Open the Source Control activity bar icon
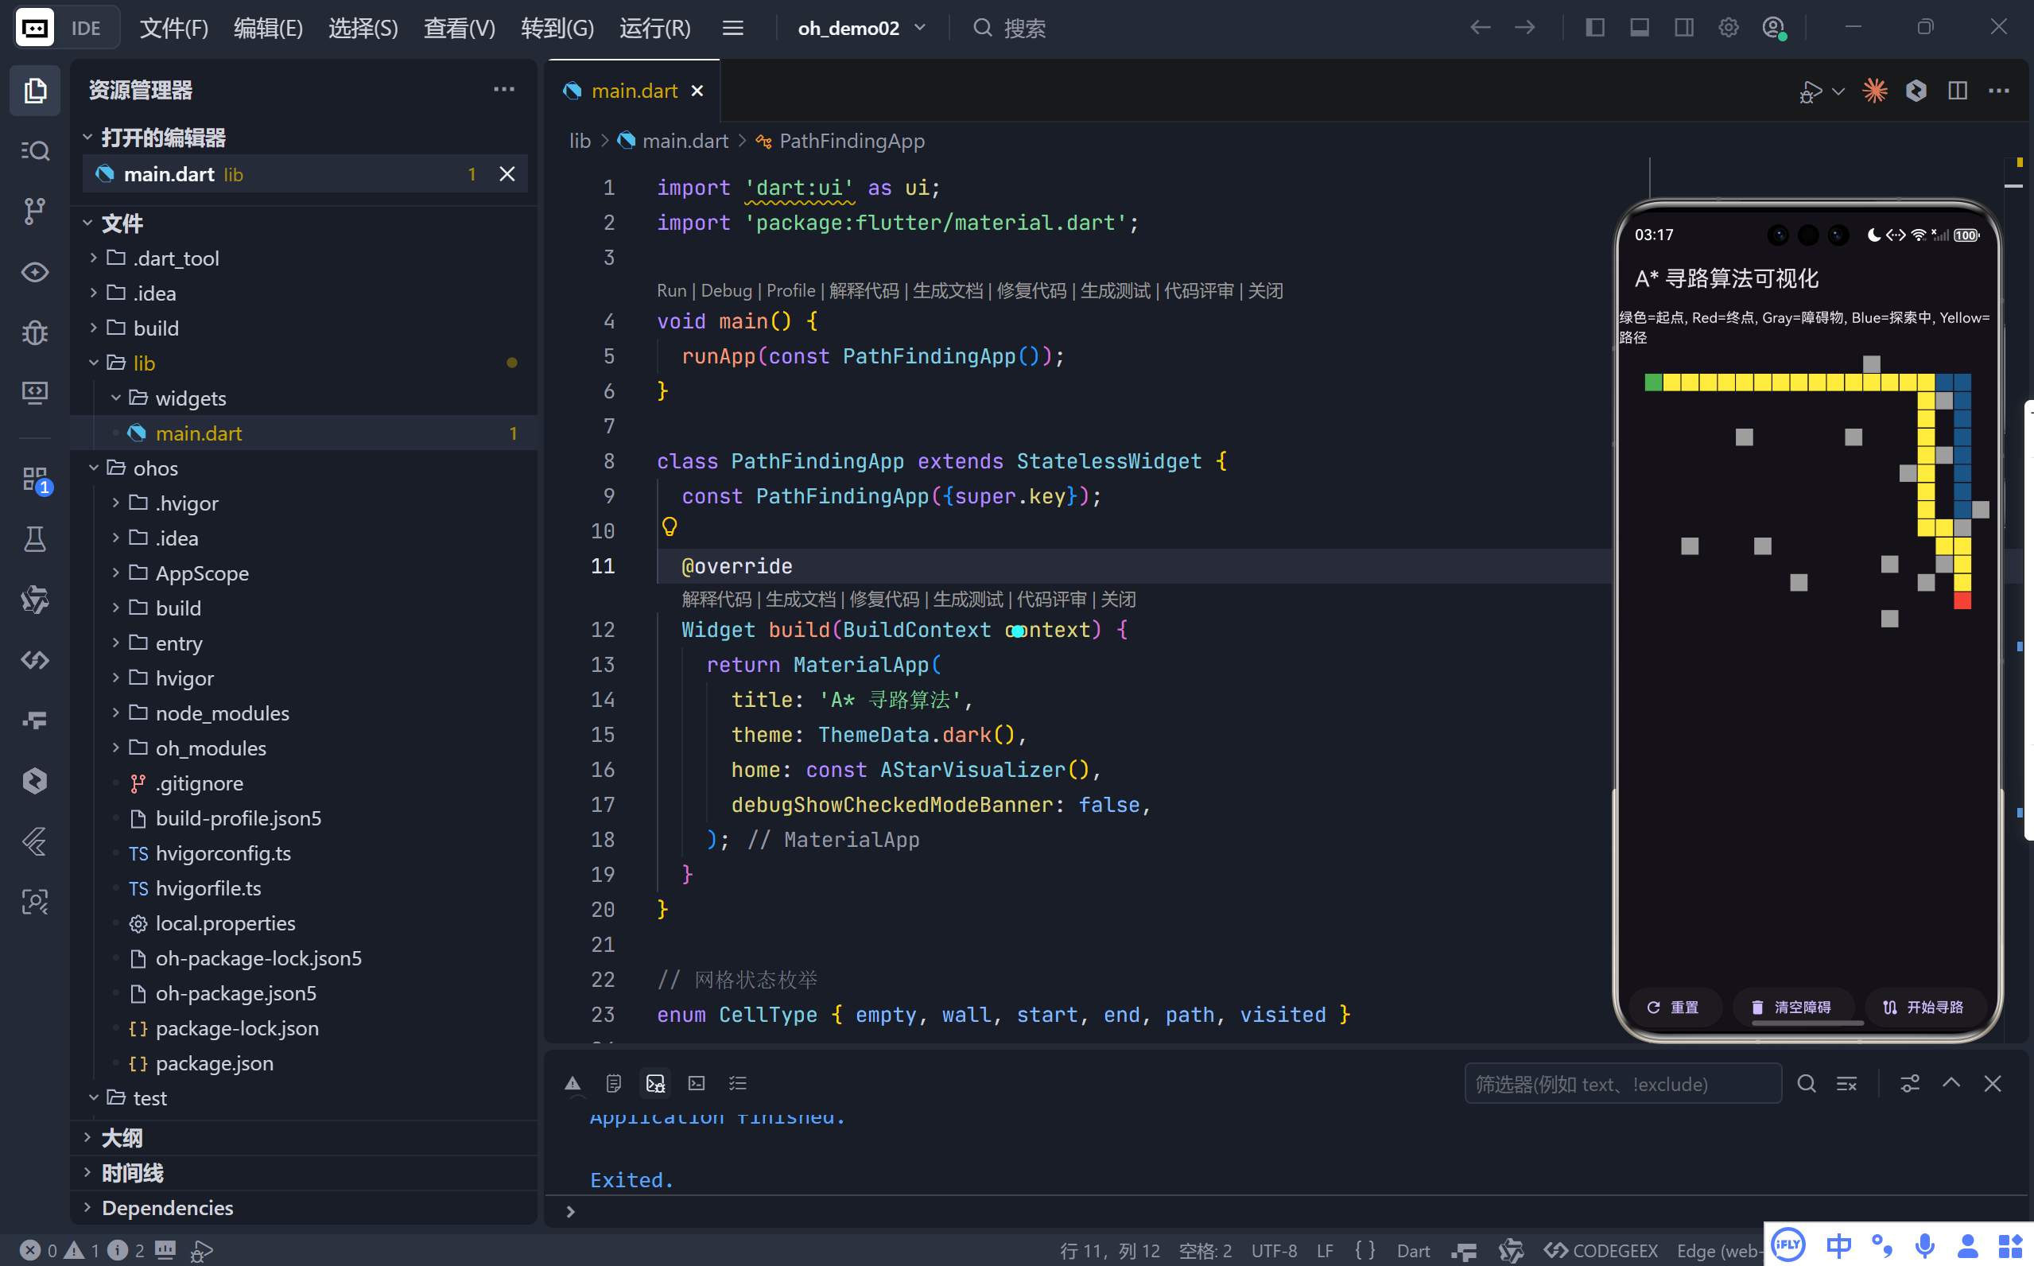The image size is (2034, 1266). [34, 211]
